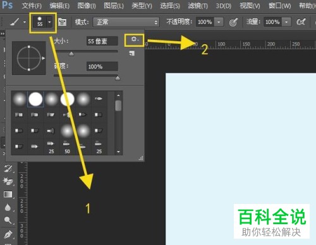
Task: Click brush list scrollbar up arrow
Action: pos(118,95)
